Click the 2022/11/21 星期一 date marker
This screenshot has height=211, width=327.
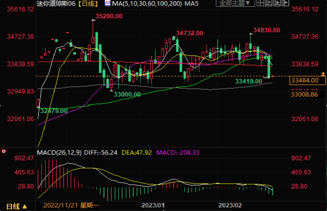[x=71, y=205]
